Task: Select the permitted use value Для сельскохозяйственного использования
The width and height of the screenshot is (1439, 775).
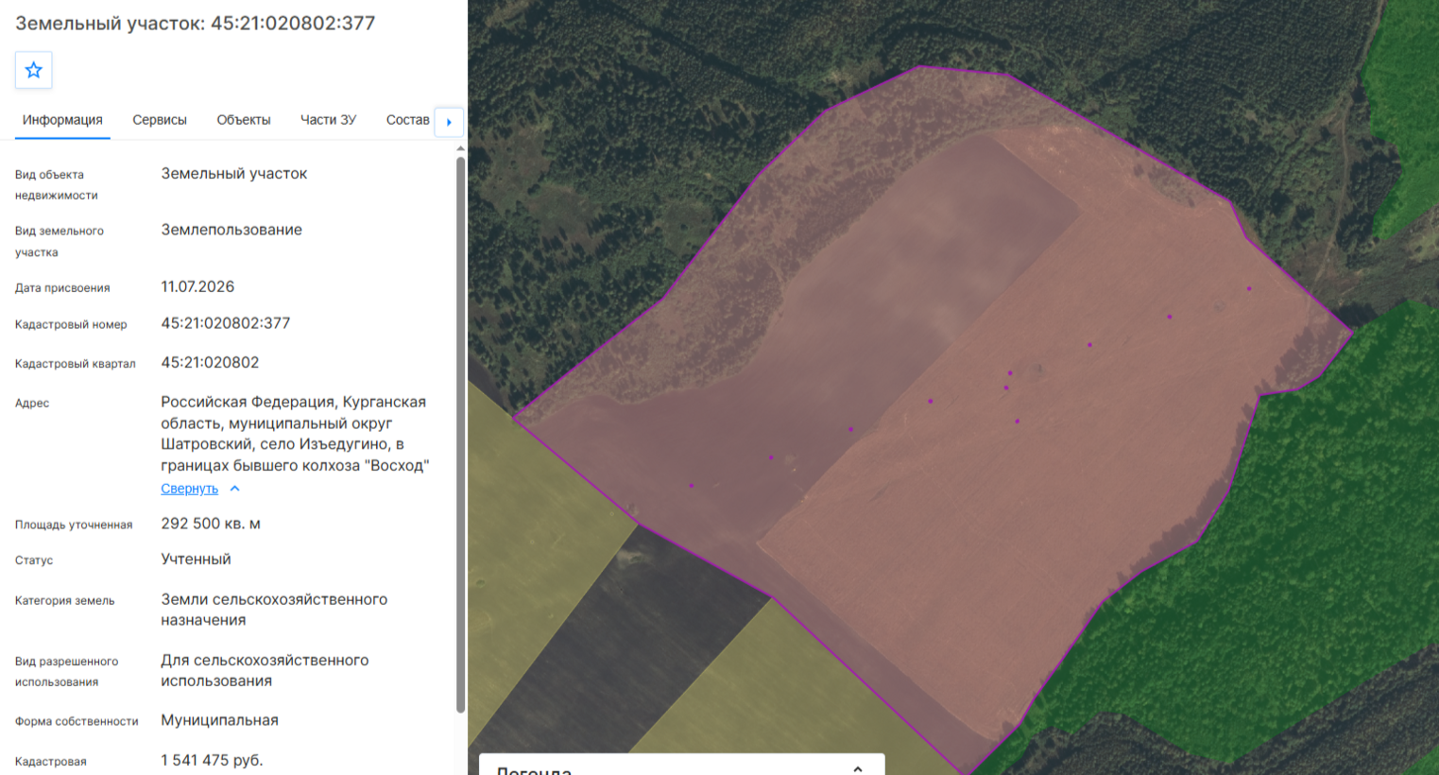Action: 265,670
